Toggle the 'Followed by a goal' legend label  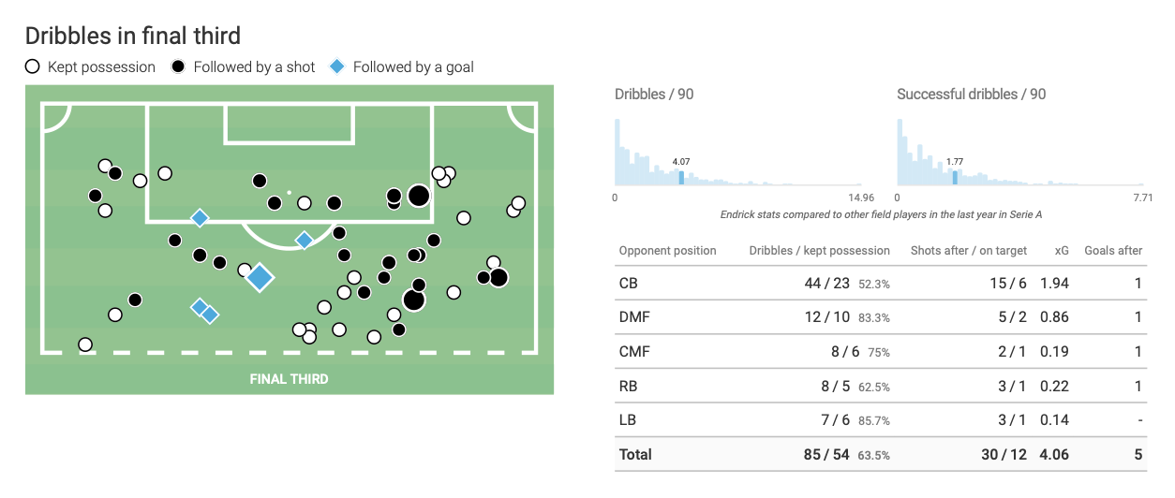(413, 67)
